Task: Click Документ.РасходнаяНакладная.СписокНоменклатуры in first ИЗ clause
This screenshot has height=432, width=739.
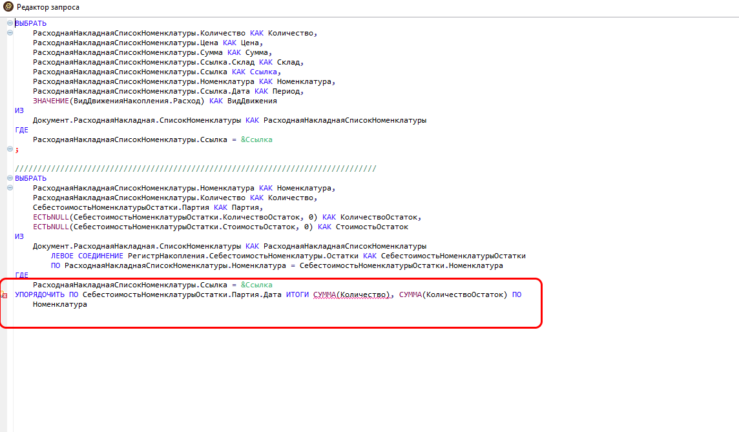Action: click(137, 120)
